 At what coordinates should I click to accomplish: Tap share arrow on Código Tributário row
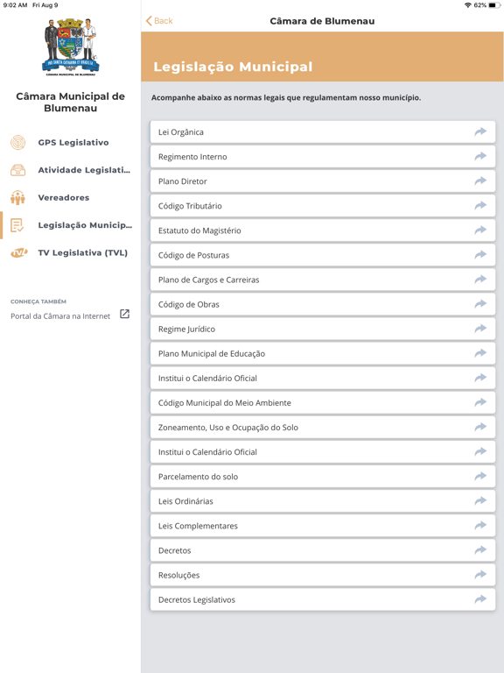480,206
